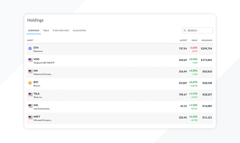This screenshot has height=143, width=240.
Task: Click the $28,227 holdings value
Action: tap(207, 95)
